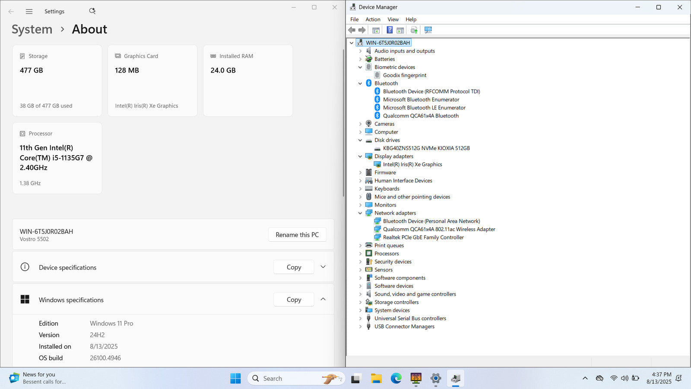Copy the Windows specifications

click(294, 300)
